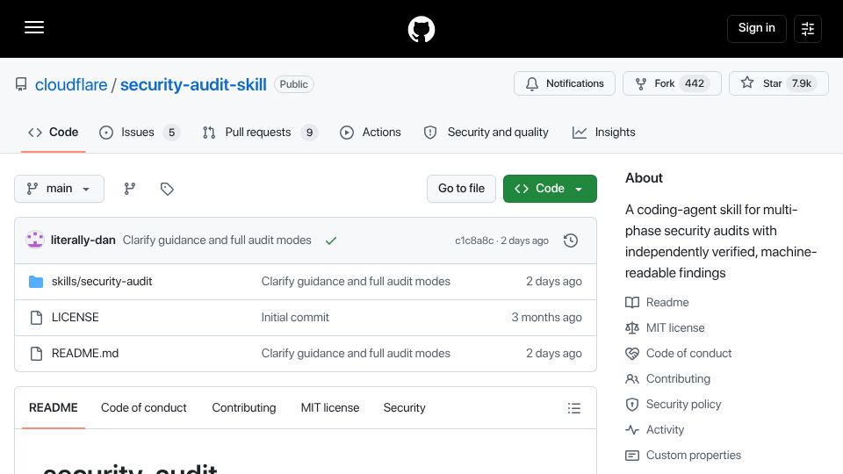Click the About heading

644,178
